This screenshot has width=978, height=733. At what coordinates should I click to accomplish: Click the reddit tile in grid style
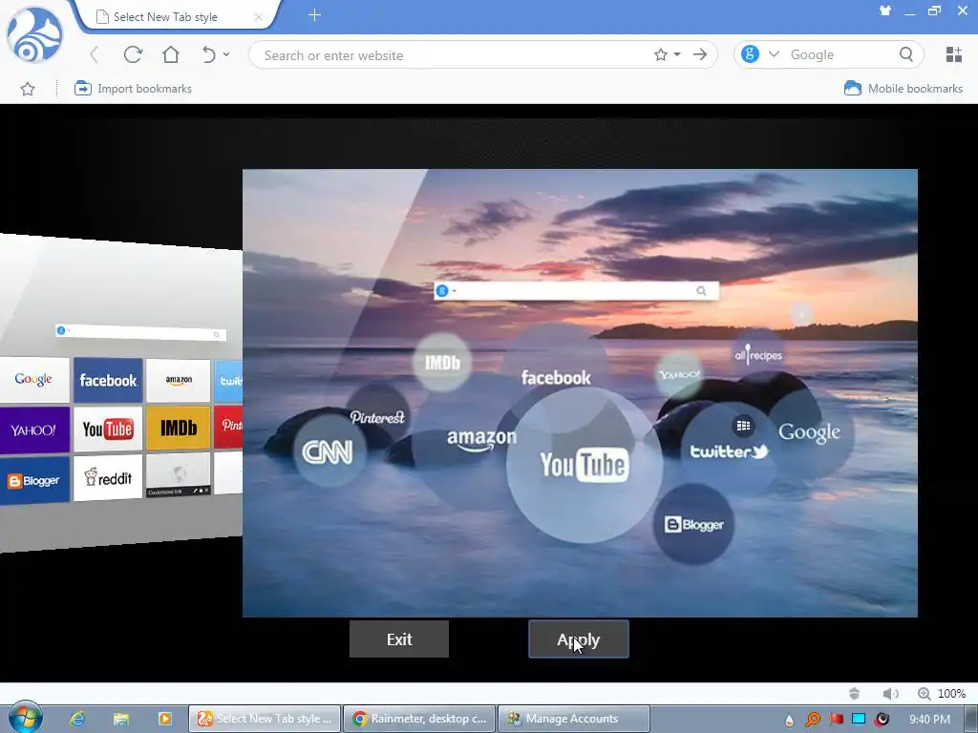click(x=108, y=478)
